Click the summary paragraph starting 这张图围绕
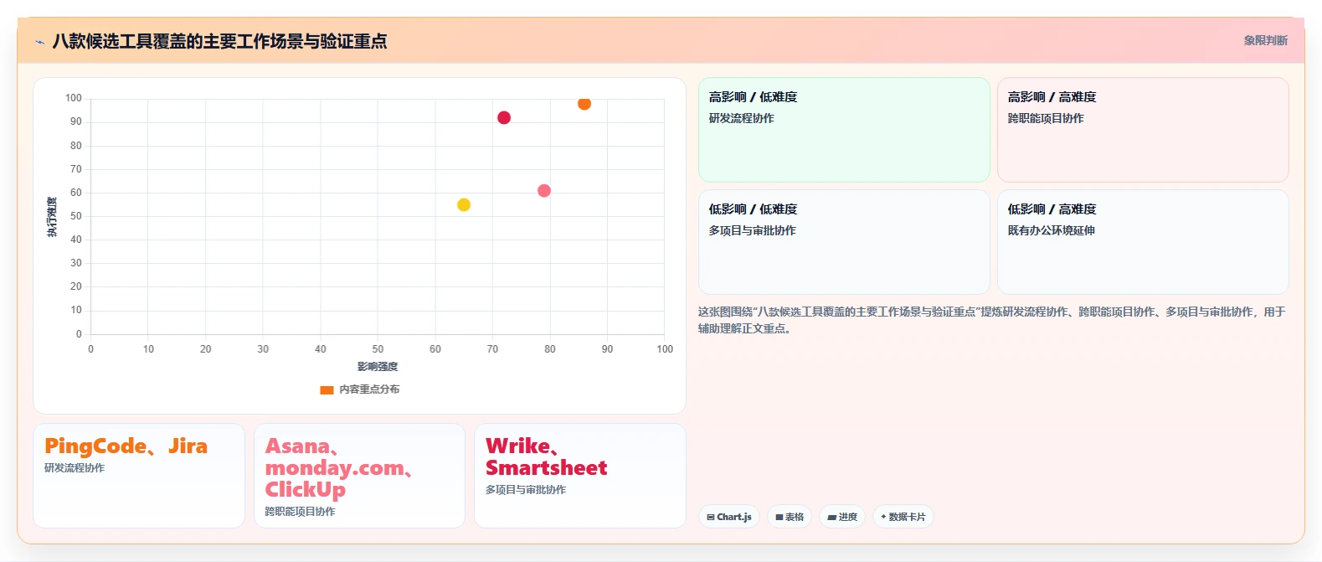Image resolution: width=1322 pixels, height=562 pixels. click(x=992, y=320)
